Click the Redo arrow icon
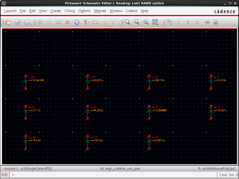Viewport: 239px width, 179px height. 114,22
